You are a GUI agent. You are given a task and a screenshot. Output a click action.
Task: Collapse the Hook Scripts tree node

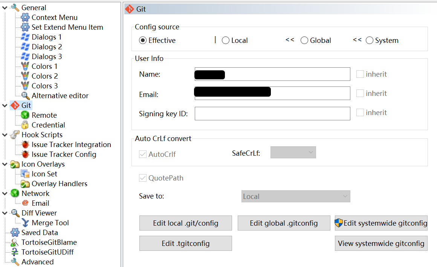click(x=5, y=135)
